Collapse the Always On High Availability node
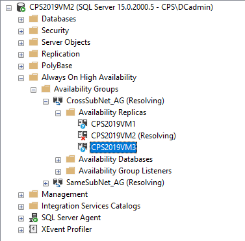The height and width of the screenshot is (241, 245). pyautogui.click(x=21, y=78)
